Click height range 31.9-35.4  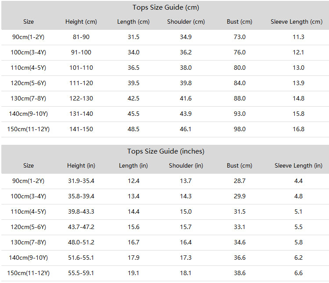81,181
